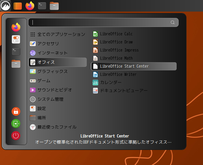Click the internet globe category icon
This screenshot has height=165, width=203.
click(x=33, y=53)
